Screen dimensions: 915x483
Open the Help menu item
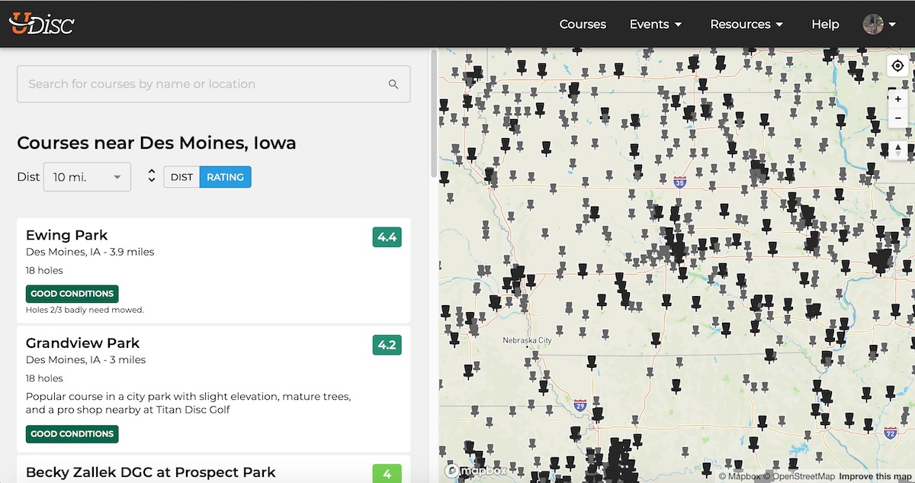pos(825,24)
